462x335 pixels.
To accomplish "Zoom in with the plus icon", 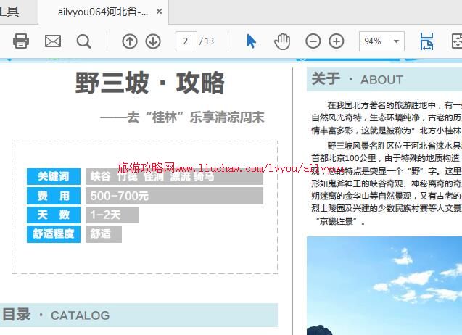I will pyautogui.click(x=337, y=41).
